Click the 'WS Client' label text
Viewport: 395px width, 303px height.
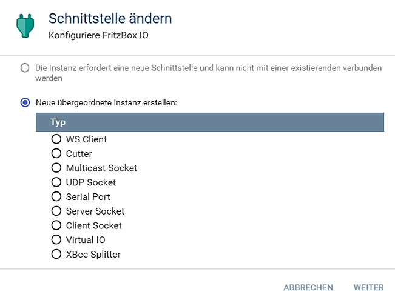point(86,139)
